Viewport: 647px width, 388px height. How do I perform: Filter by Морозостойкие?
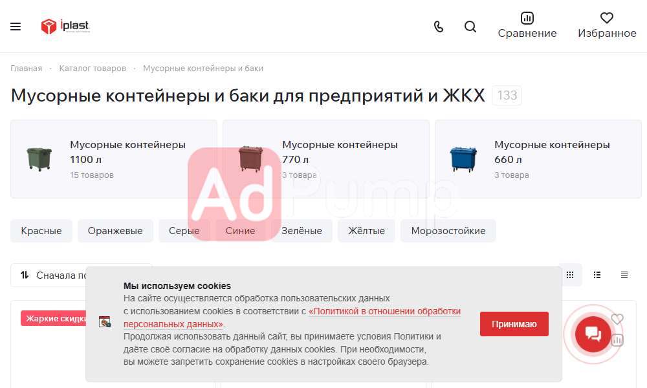448,231
